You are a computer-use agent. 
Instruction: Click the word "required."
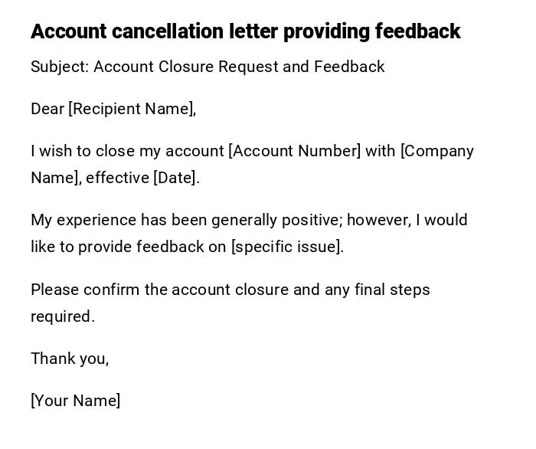(63, 316)
